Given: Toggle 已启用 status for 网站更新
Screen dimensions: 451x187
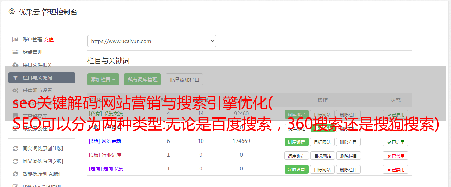Looking at the screenshot, I should click(x=396, y=142).
